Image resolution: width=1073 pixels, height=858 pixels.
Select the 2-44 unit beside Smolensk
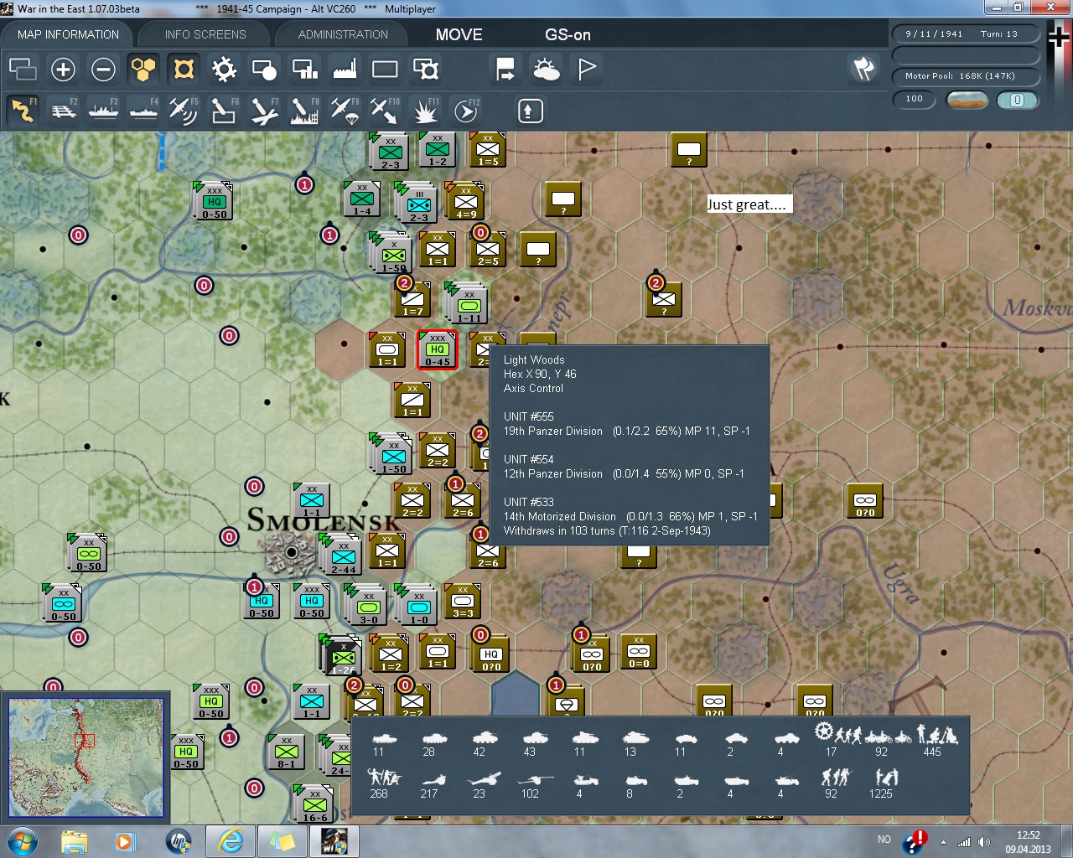[343, 556]
